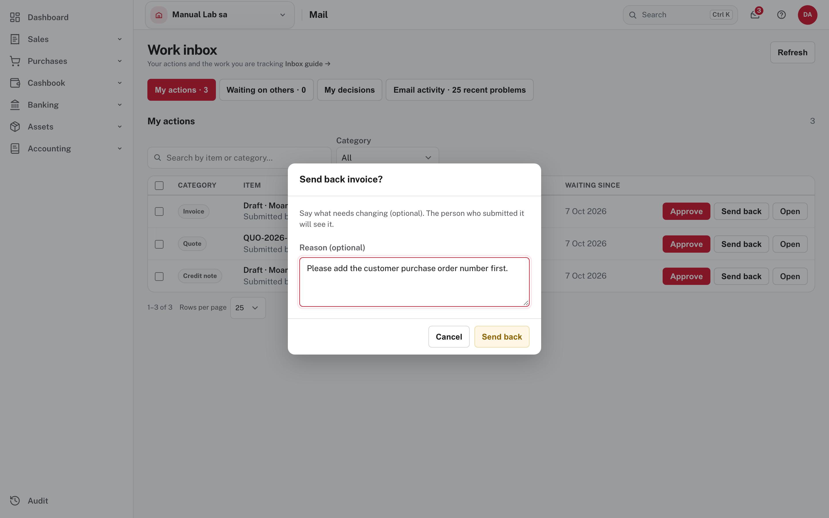Click the Cashbook wallet icon
The height and width of the screenshot is (518, 829).
coord(15,83)
